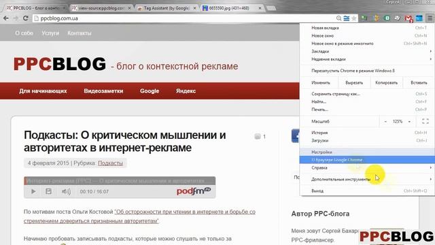The image size is (435, 245).
Task: Click the yellow extension icon in toolbar
Action: pos(376,18)
